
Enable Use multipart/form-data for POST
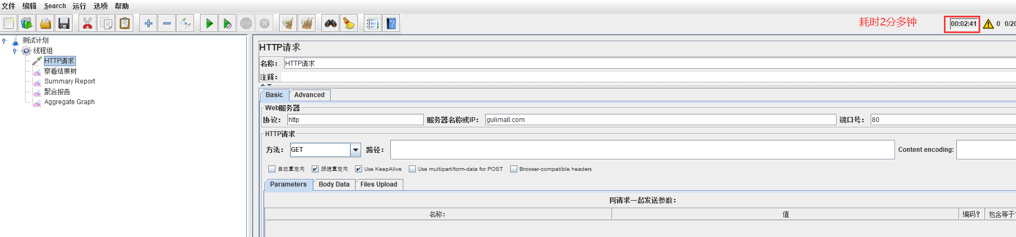(x=412, y=169)
